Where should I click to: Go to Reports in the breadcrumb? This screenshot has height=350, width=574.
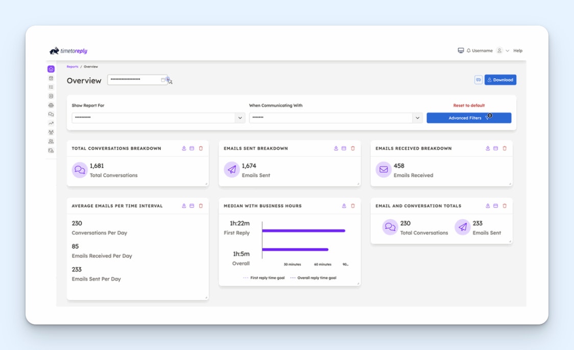72,66
